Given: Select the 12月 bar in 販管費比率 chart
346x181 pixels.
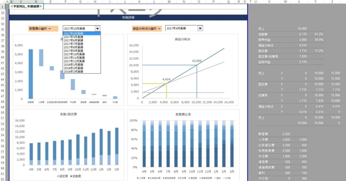Looking at the screenshot, I should [x=208, y=144].
